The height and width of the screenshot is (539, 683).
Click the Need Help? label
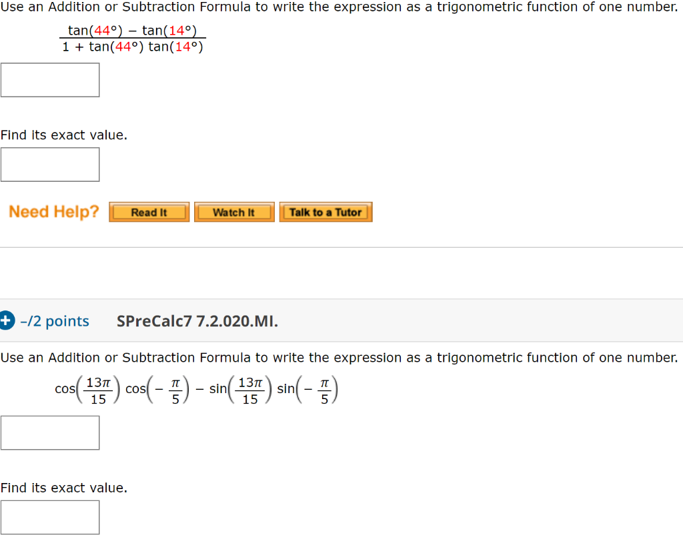pyautogui.click(x=53, y=211)
